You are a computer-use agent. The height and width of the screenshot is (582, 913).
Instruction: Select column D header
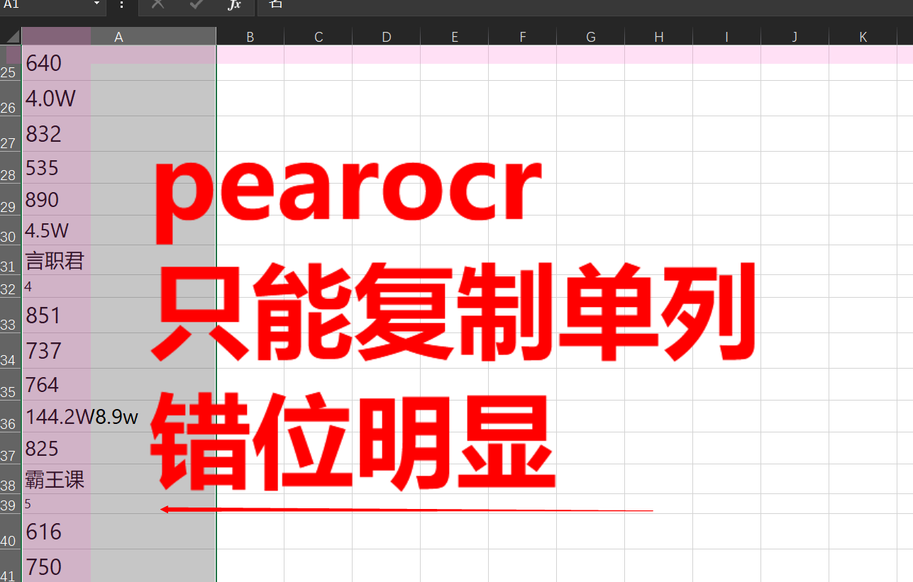pos(387,37)
